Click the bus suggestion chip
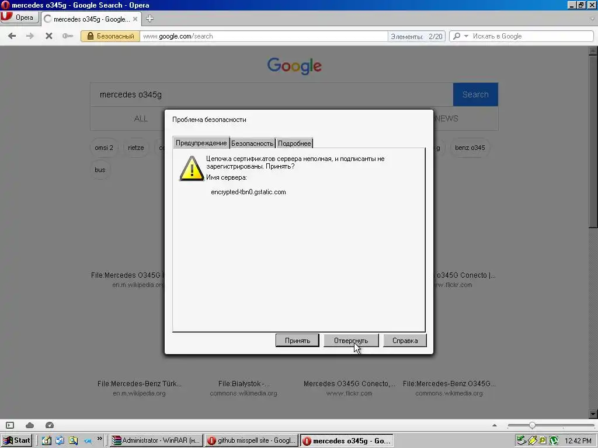The image size is (598, 448). click(x=100, y=170)
